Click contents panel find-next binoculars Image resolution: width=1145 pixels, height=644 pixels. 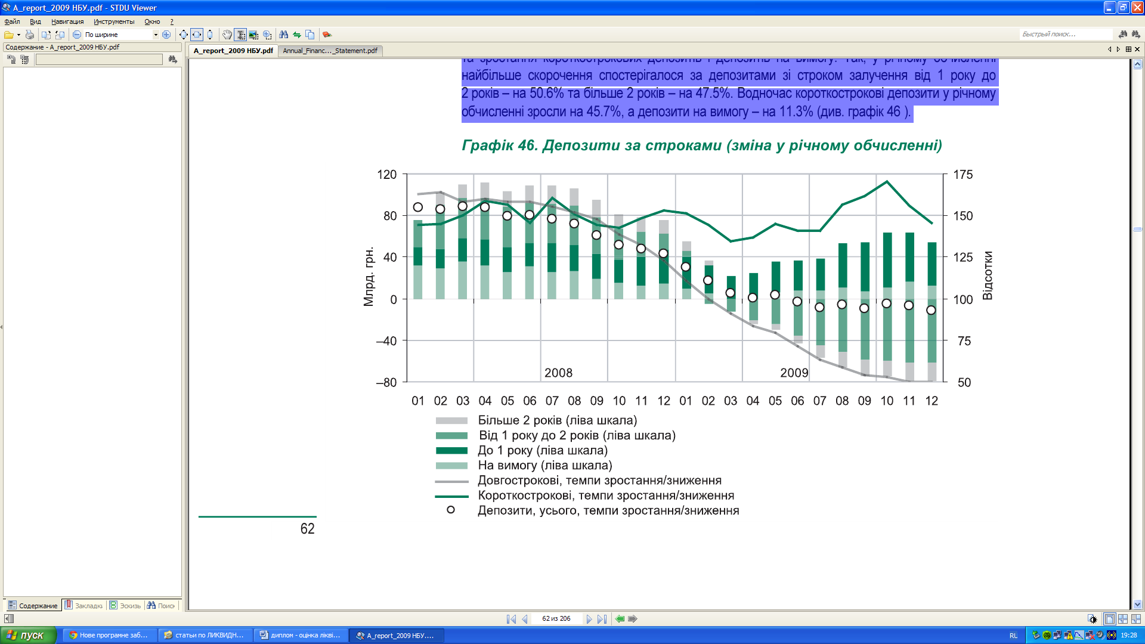(173, 59)
